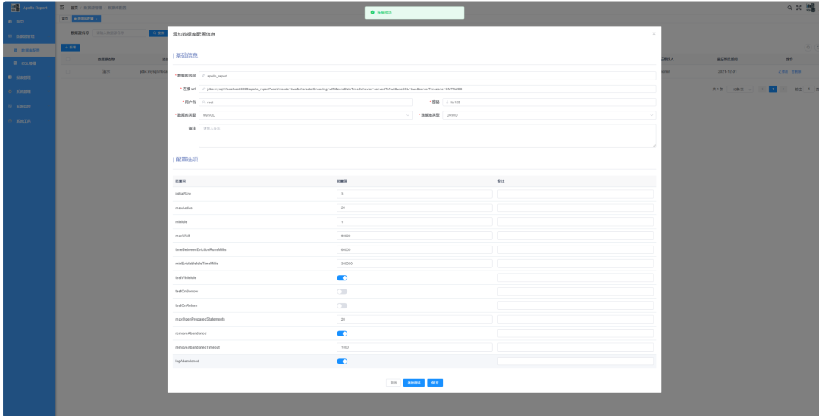Click the JDBC connection url field
The image size is (819, 416).
click(427, 89)
